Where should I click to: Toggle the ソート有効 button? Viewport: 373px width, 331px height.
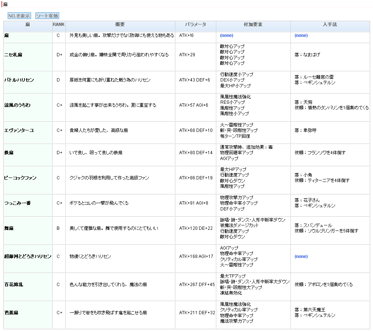tap(47, 16)
